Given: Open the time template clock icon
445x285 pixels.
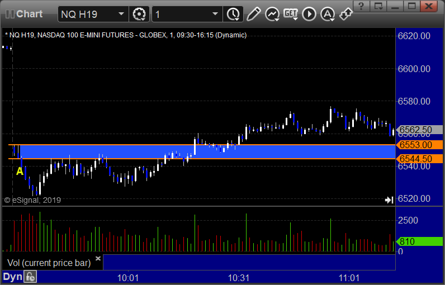Looking at the screenshot, I should [233, 14].
